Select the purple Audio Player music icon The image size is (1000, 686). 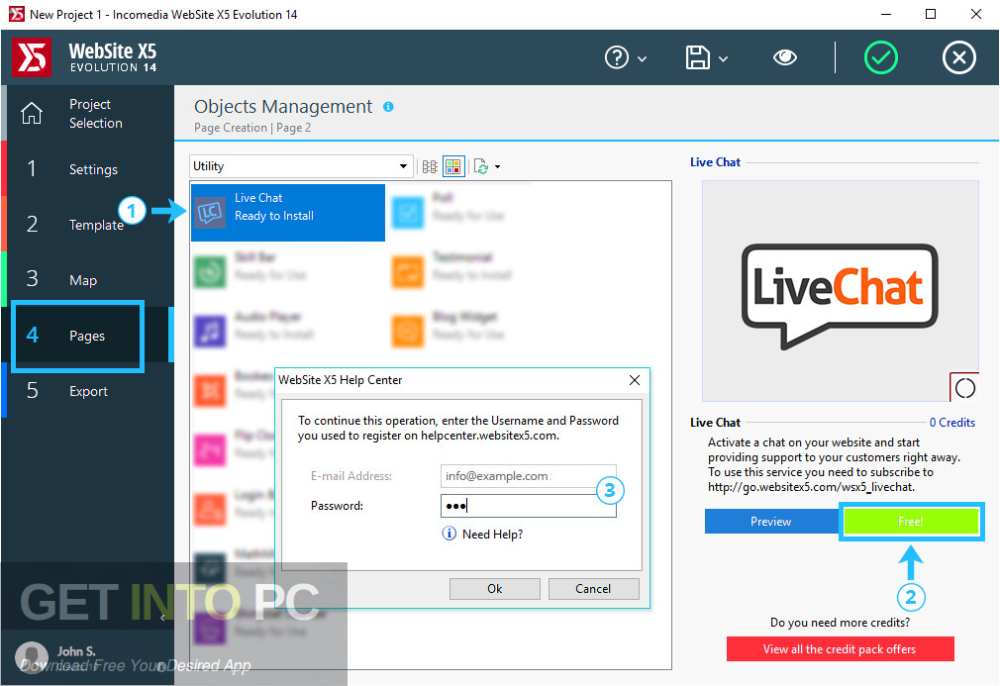[210, 332]
